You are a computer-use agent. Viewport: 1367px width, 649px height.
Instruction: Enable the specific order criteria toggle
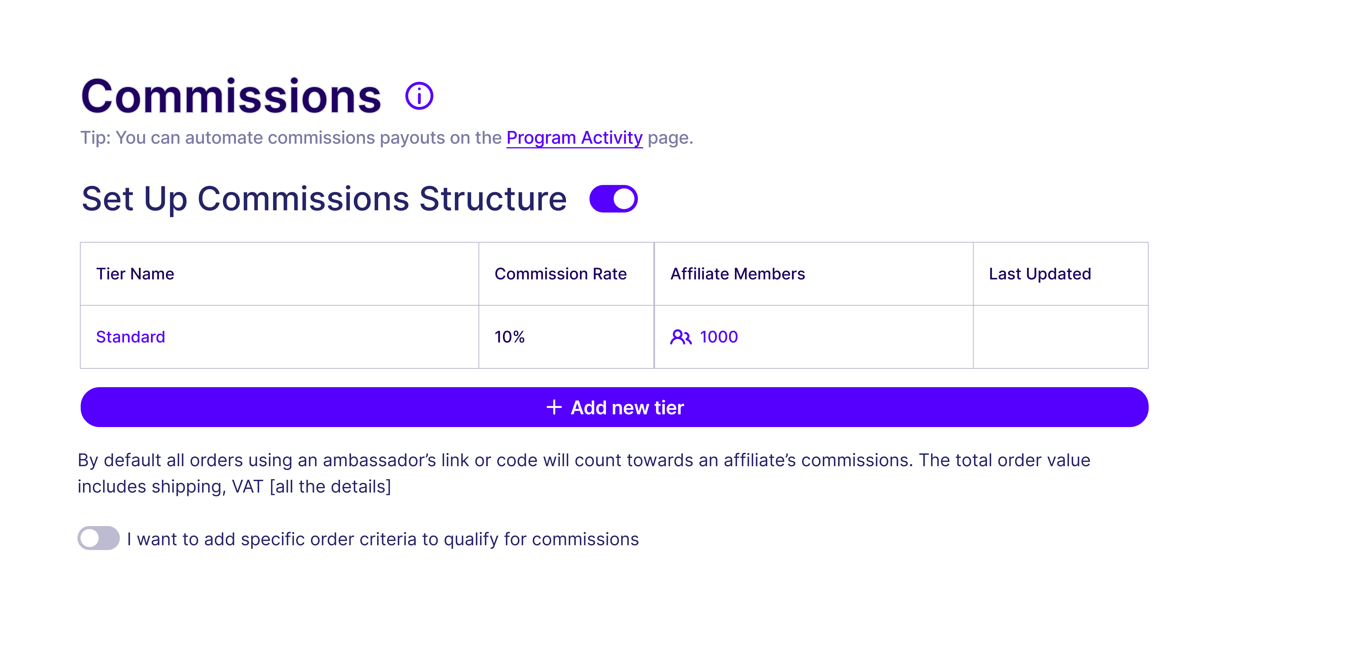tap(99, 538)
